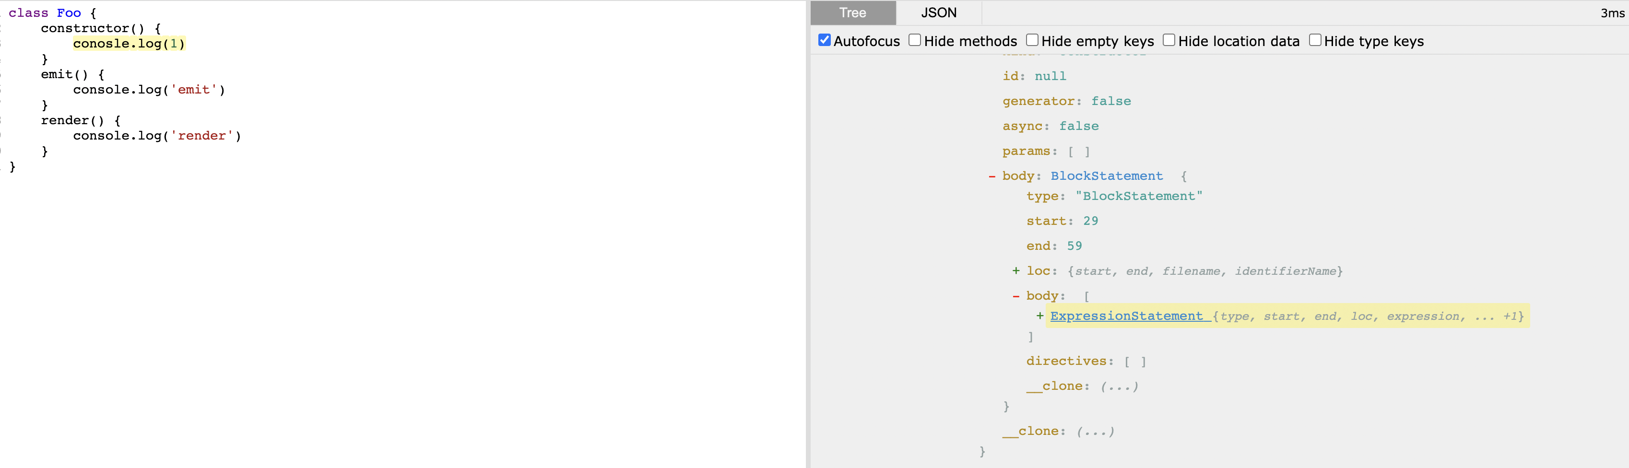Screen dimensions: 1629x468
Task: Switch to the JSON tab
Action: (938, 12)
